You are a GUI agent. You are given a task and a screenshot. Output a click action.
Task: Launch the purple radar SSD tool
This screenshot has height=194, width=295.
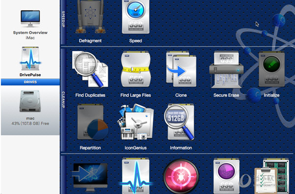(227, 176)
